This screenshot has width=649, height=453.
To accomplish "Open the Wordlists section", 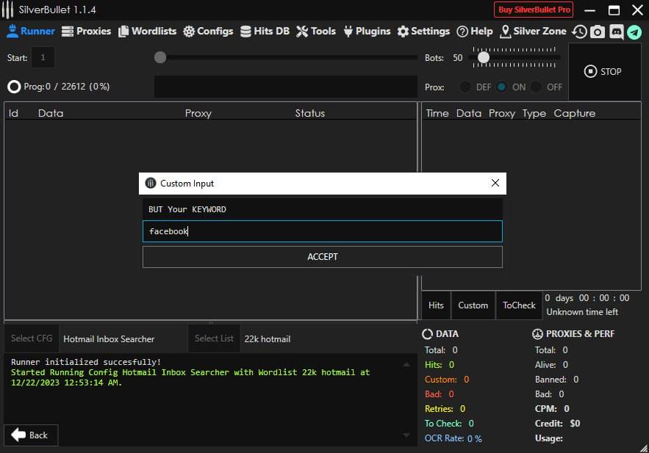I will tap(147, 31).
